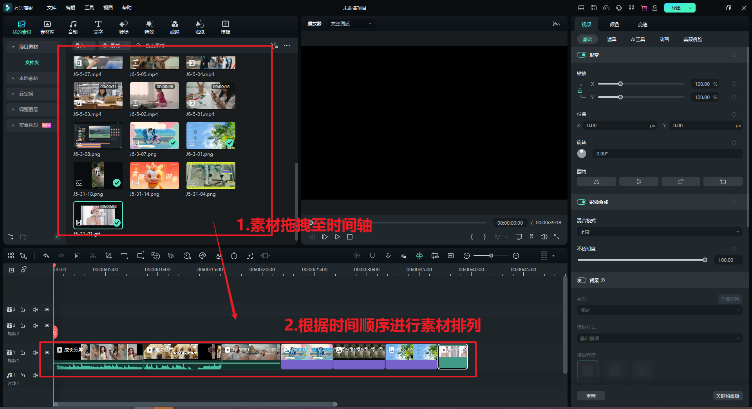Open the 混合模式 blend mode dropdown
Screen dimensions: 752x409
tap(660, 232)
